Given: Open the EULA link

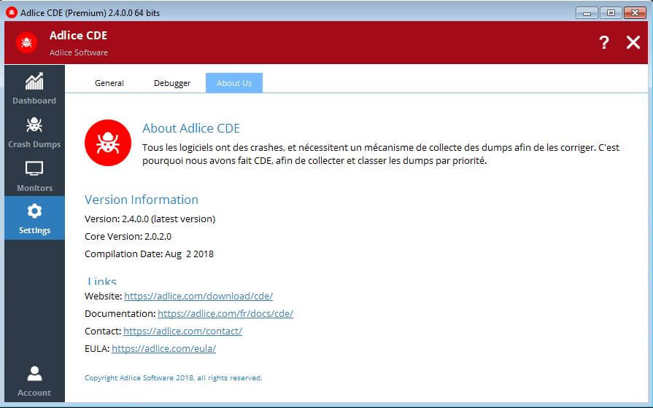Looking at the screenshot, I should [163, 349].
